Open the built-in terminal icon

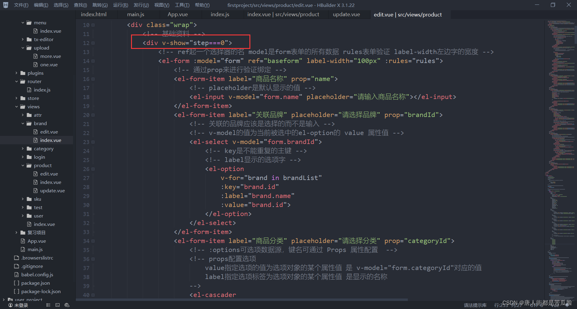[x=57, y=305]
